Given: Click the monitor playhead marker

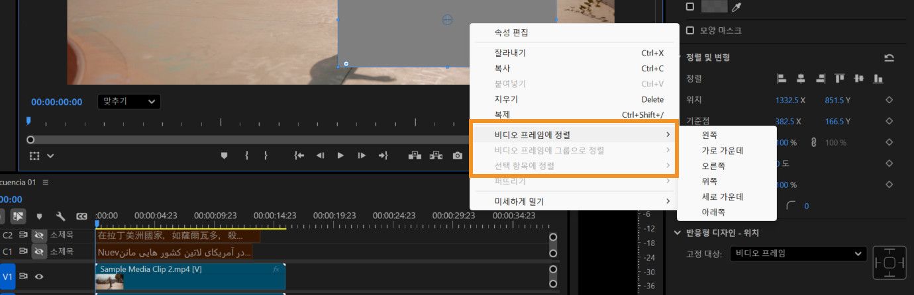Looking at the screenshot, I should coord(28,121).
